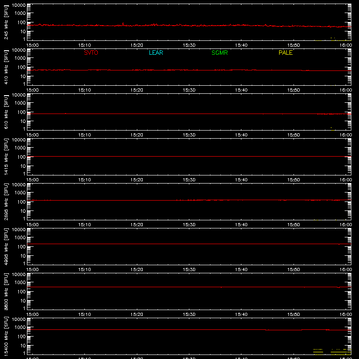The image size is (359, 359).
Task: Click 16:00 tick label under 8800 MHz plot
Action: tap(346, 315)
